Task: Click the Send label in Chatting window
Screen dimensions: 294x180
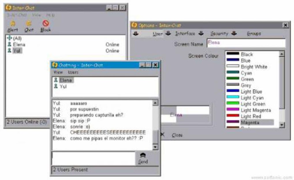Action: point(143,162)
